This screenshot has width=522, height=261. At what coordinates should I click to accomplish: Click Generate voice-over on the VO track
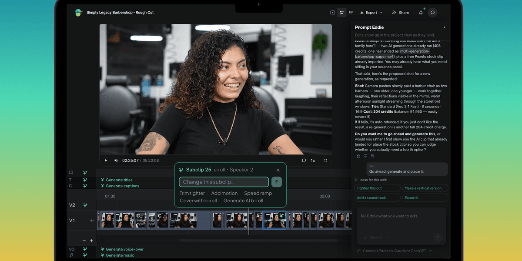coord(122,249)
